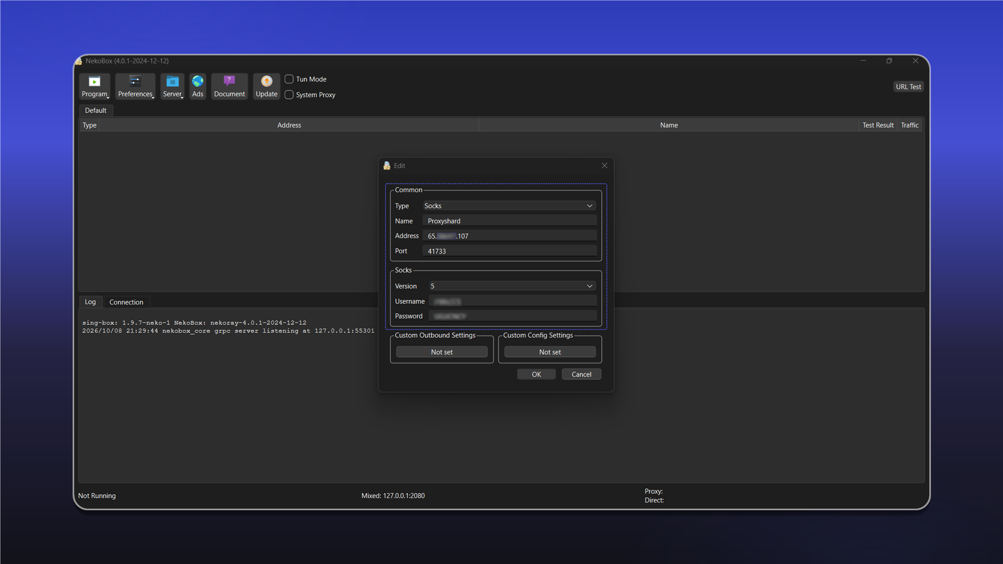The height and width of the screenshot is (564, 1003).
Task: Click the Not Running status text
Action: (x=97, y=496)
